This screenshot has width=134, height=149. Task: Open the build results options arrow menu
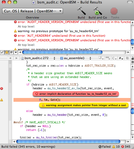point(16,52)
